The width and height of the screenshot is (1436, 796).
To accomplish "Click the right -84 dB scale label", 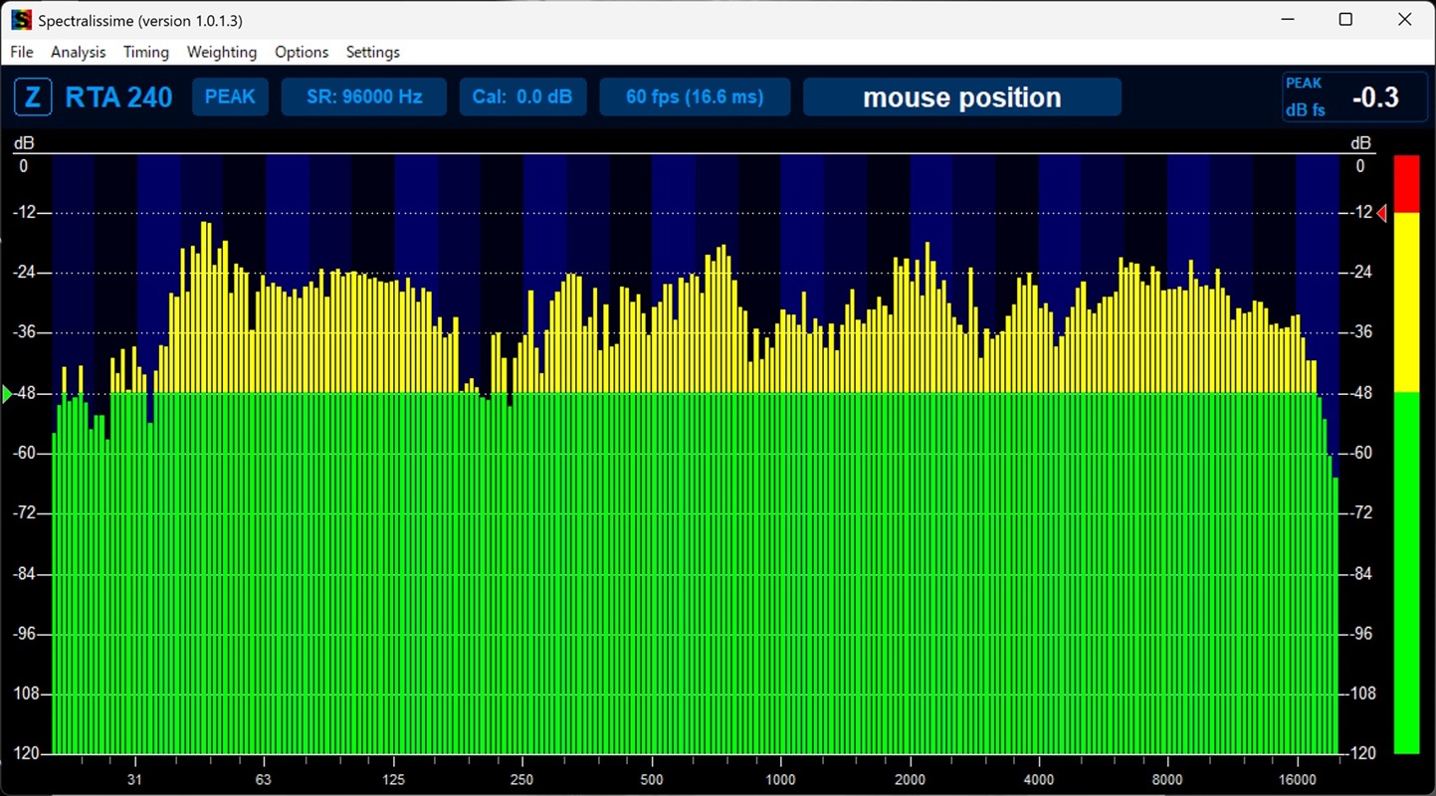I will click(x=1360, y=574).
